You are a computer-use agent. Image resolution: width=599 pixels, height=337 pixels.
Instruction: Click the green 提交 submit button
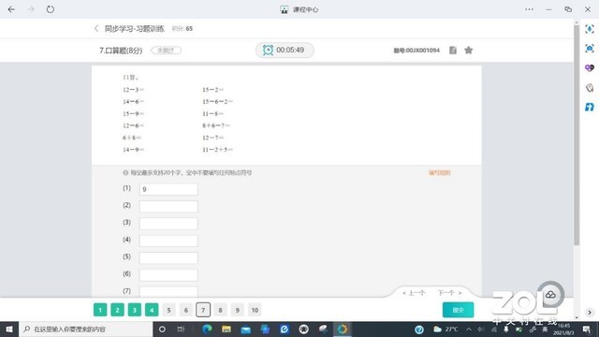coord(458,310)
